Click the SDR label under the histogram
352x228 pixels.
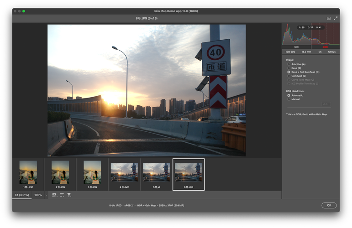pyautogui.click(x=296, y=47)
